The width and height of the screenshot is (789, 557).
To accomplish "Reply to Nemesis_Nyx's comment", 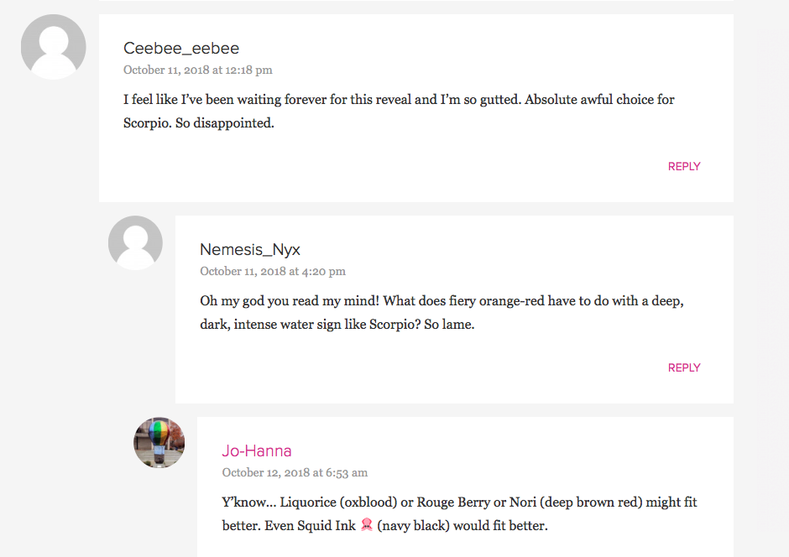I will pyautogui.click(x=683, y=367).
